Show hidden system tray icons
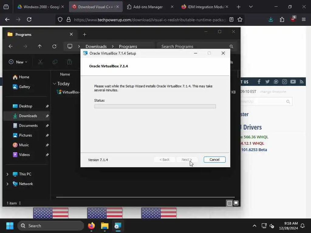This screenshot has height=233, width=311. pos(255,226)
